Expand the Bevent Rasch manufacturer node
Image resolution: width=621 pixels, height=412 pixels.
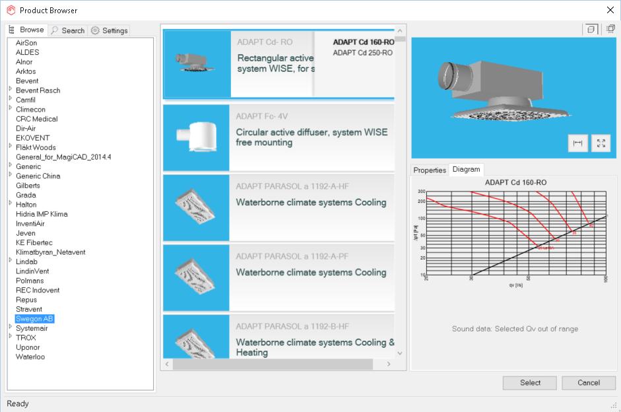click(x=11, y=88)
